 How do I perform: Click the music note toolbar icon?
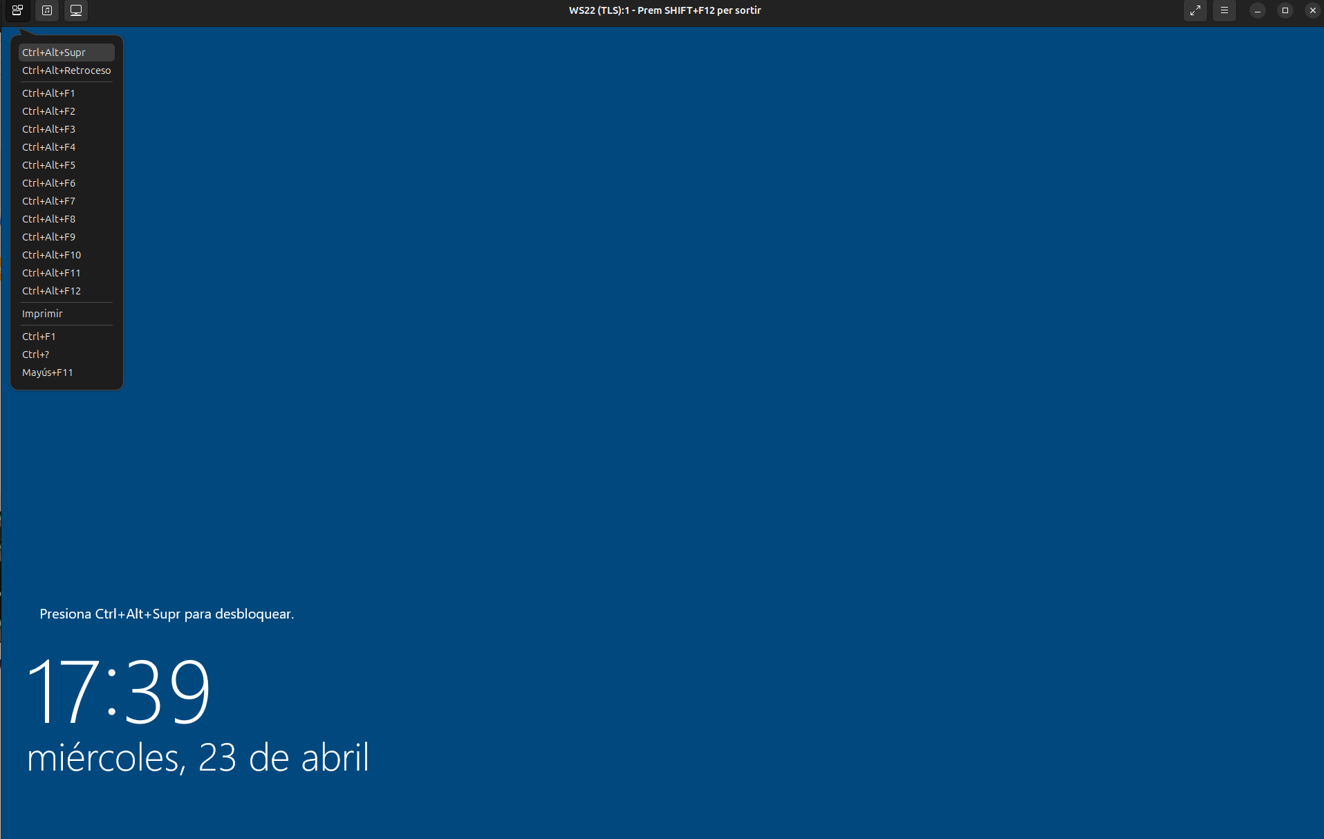point(47,10)
